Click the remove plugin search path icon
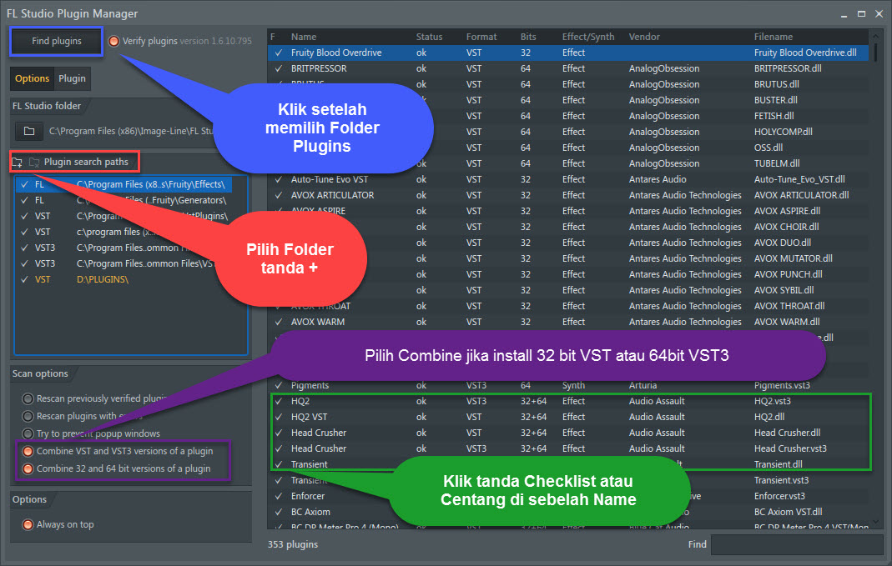892x566 pixels. [x=34, y=163]
